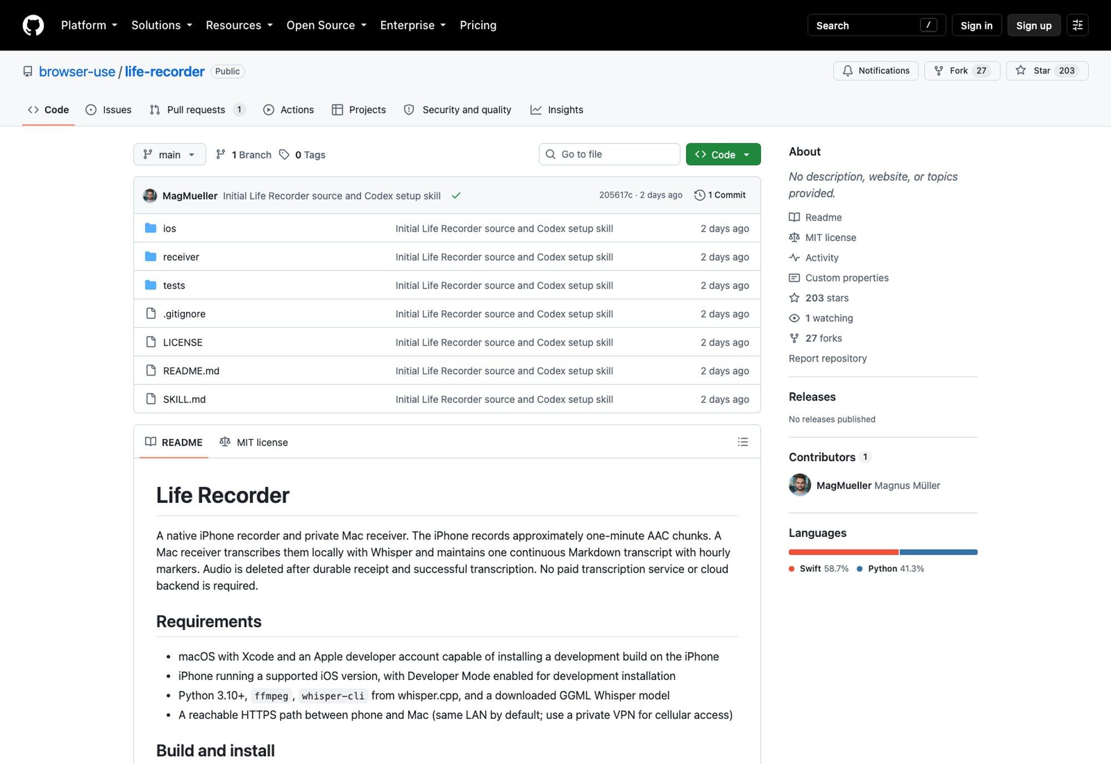Click the SKILL.md file icon
This screenshot has height=764, width=1111.
point(151,399)
